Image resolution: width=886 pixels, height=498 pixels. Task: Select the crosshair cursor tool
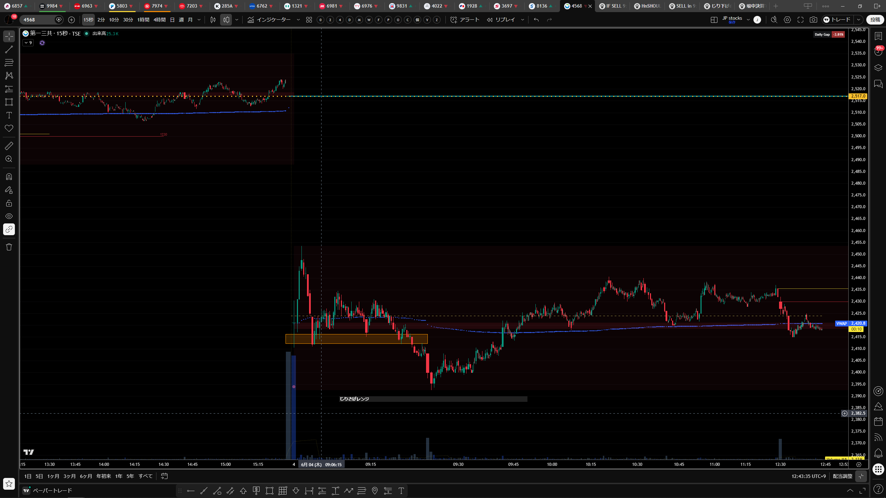coord(9,36)
